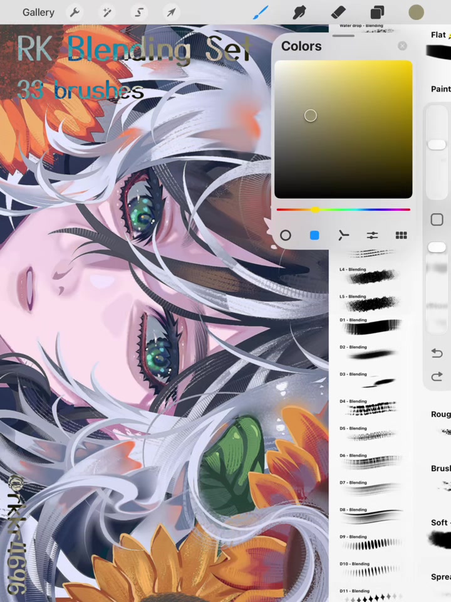Tap the active color circle in top bar
Screen dimensions: 451x602
coord(416,13)
